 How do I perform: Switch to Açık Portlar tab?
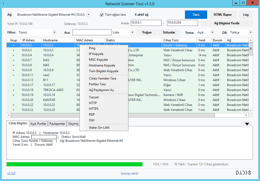tap(38, 124)
